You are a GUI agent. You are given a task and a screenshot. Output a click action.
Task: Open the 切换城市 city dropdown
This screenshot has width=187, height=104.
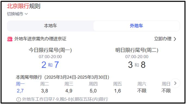click(17, 14)
